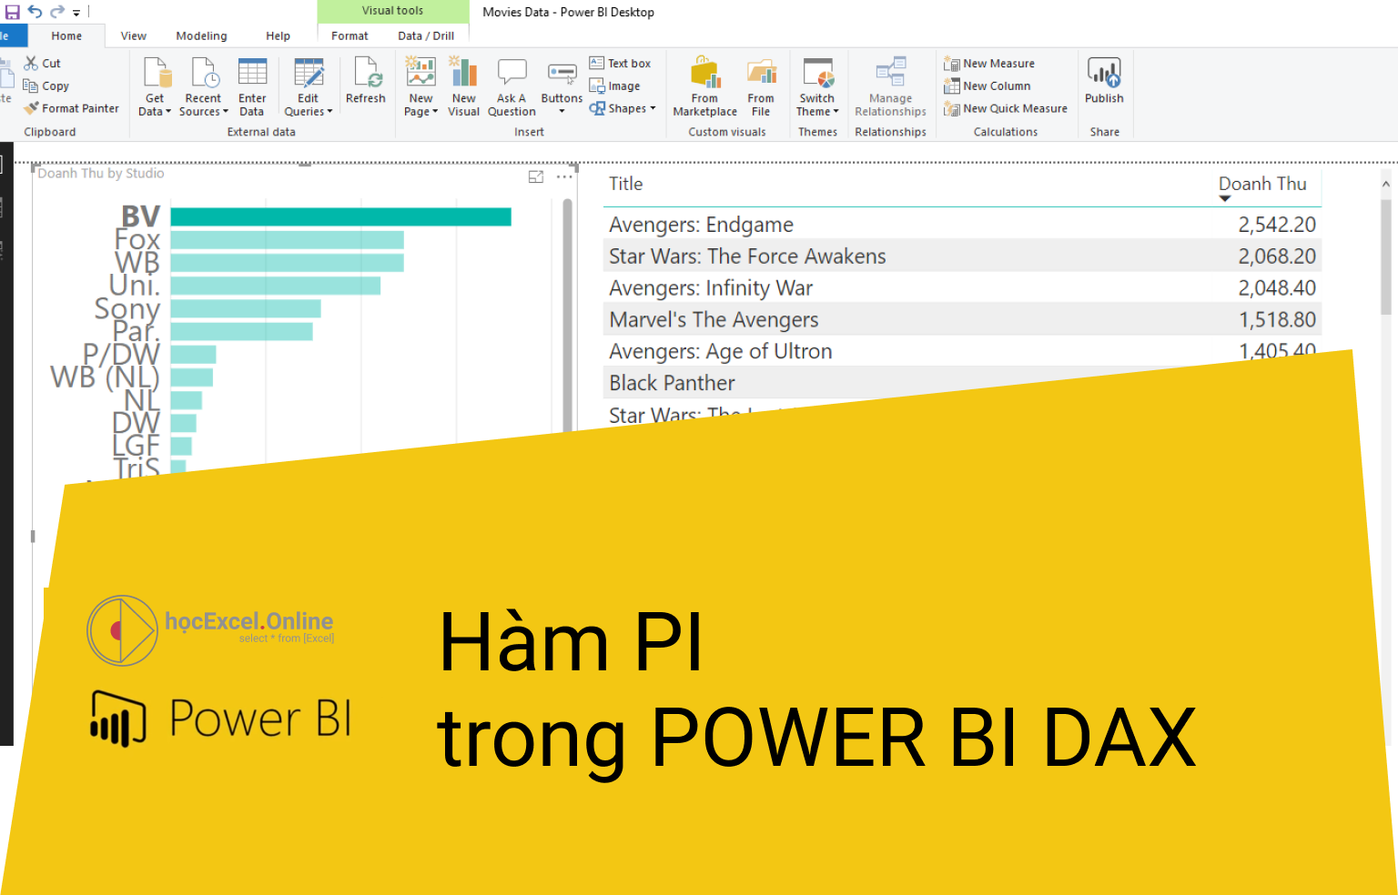This screenshot has height=895, width=1398.
Task: Publish the report
Action: pos(1104,80)
